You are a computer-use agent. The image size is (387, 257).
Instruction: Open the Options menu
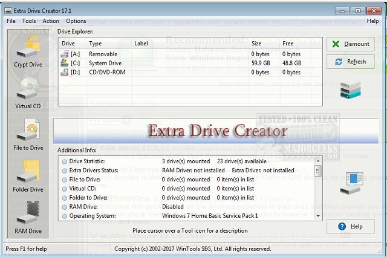click(76, 21)
